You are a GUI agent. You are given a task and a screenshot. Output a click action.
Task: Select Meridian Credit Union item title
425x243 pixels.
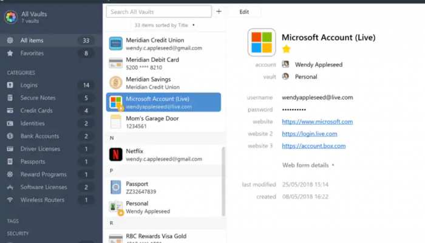click(155, 40)
